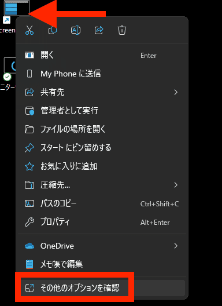
Task: Click the Copy icon in context menu
Action: (53, 30)
